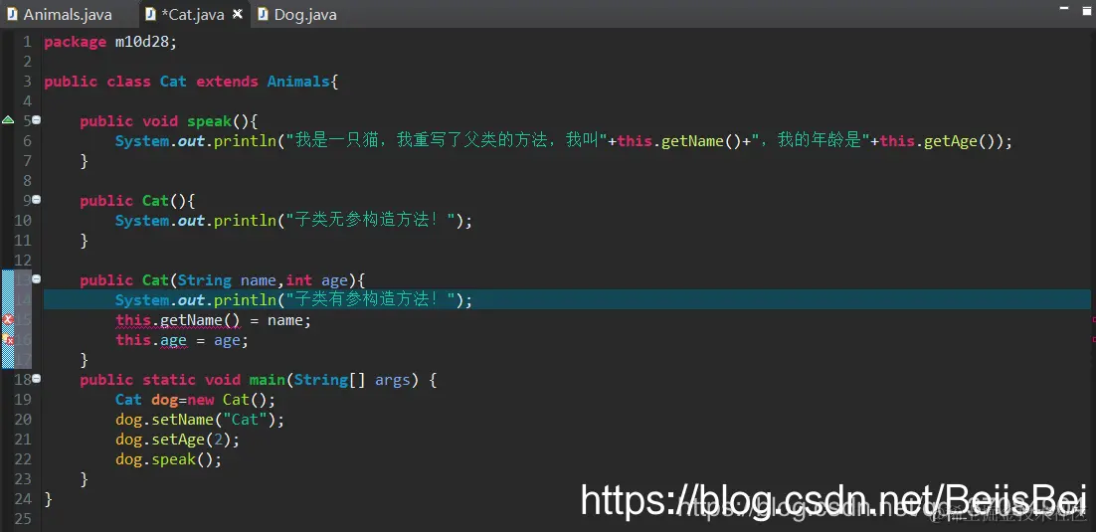The image size is (1096, 532).
Task: Click line number 3 in the gutter
Action: click(x=27, y=82)
